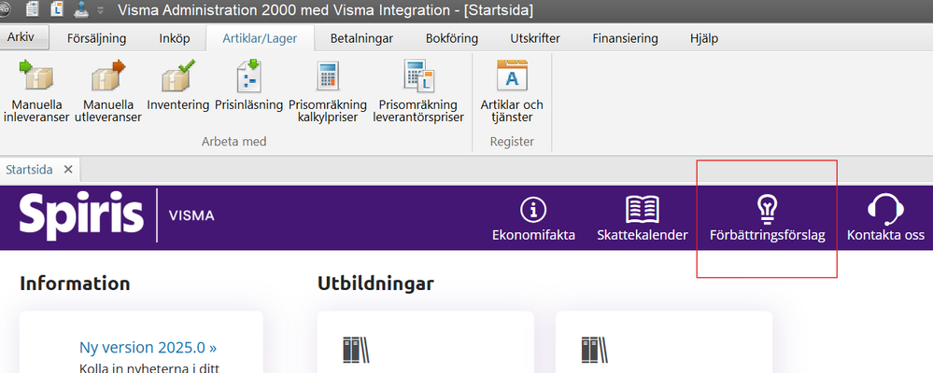
Task: Click 'Kolla in nyheterna i ditt' text
Action: point(150,367)
